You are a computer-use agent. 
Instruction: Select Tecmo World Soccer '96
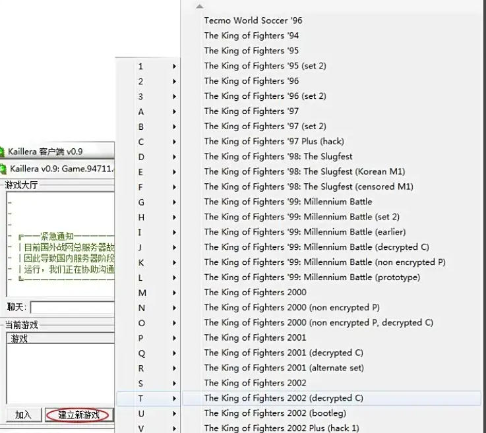pyautogui.click(x=332, y=20)
